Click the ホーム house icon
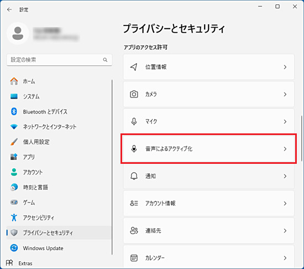Image resolution: width=304 pixels, height=269 pixels. (x=14, y=81)
